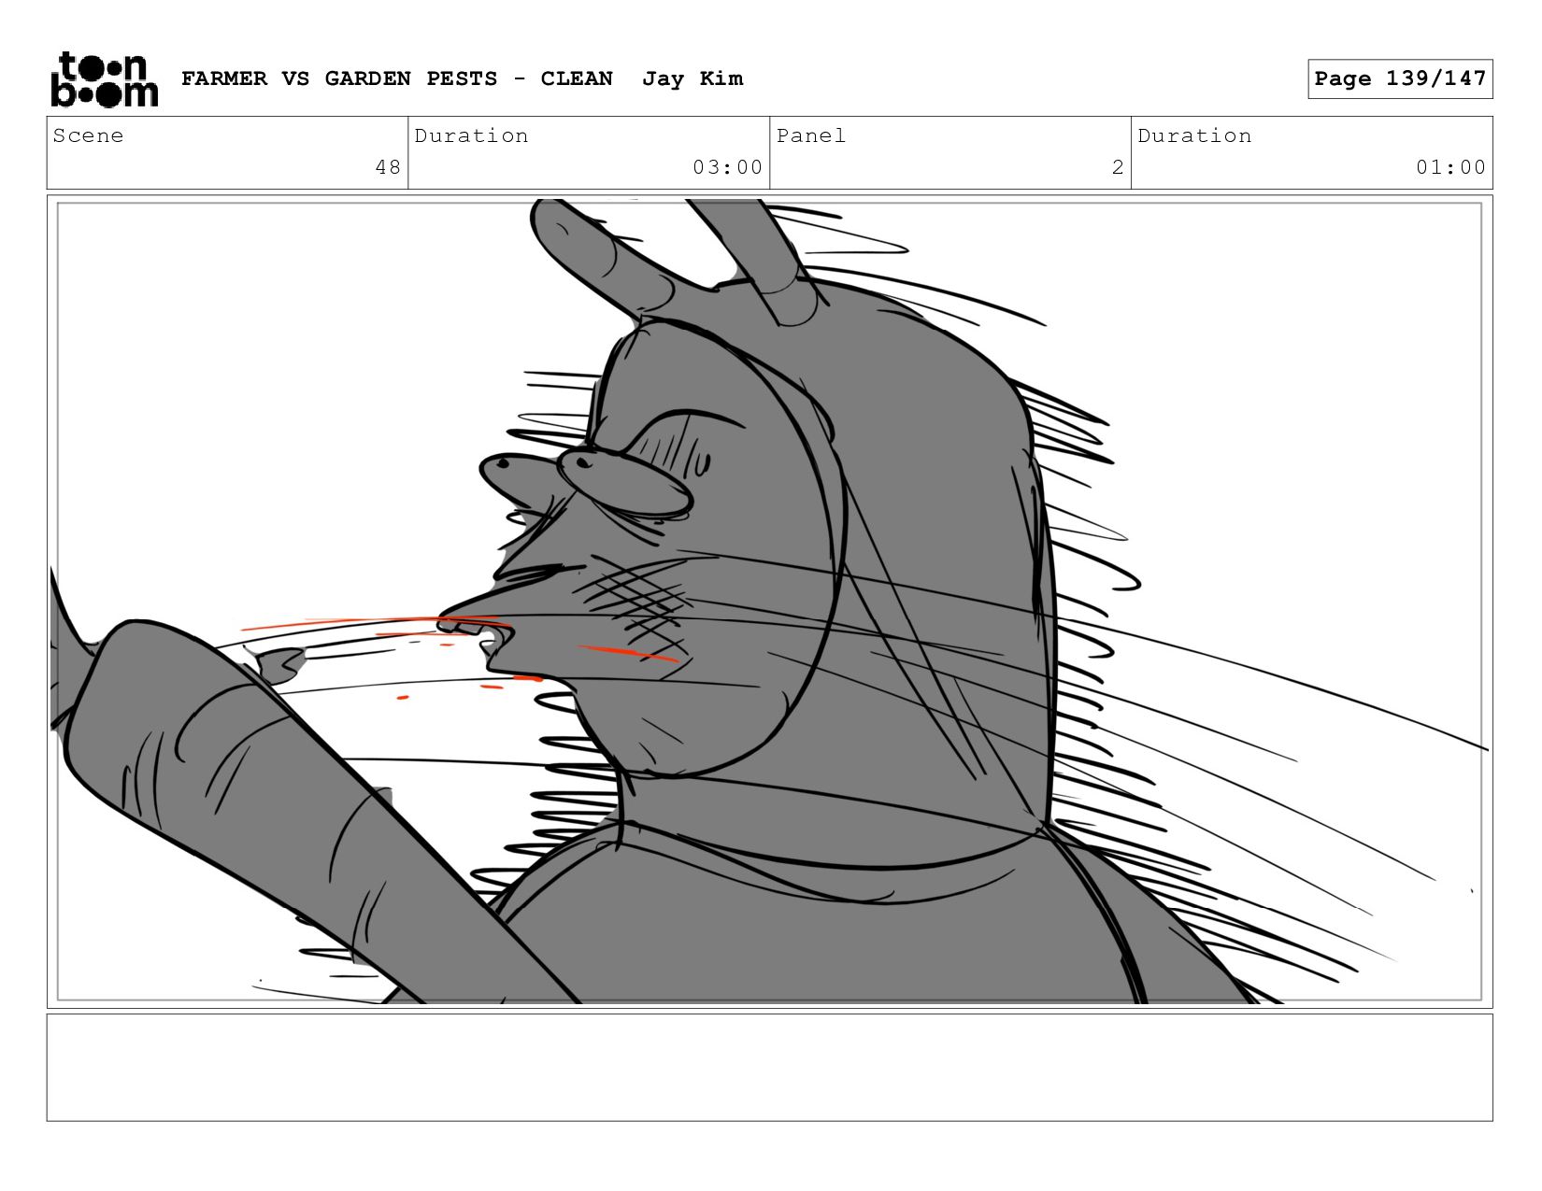Click the 'Page 139/147' box
1542x1191 pixels.
(x=1400, y=78)
